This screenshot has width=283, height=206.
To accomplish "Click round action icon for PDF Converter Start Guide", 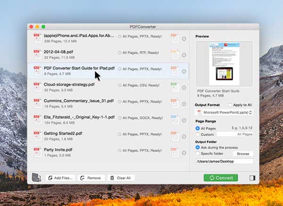I will point(184,71).
